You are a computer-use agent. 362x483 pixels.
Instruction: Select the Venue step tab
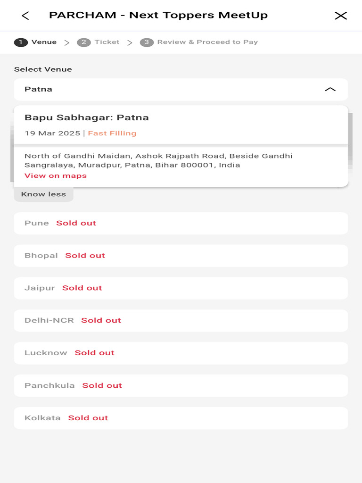(x=44, y=42)
